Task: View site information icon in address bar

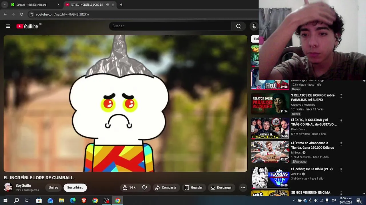Action: tap(31, 14)
